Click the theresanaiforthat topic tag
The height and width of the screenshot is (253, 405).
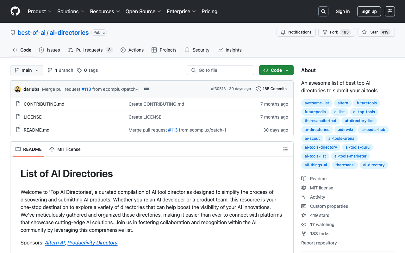point(321,121)
